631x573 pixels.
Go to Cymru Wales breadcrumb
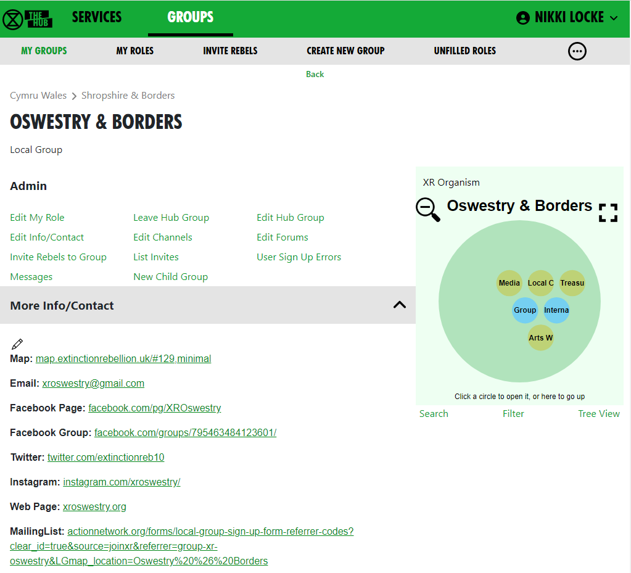point(38,96)
